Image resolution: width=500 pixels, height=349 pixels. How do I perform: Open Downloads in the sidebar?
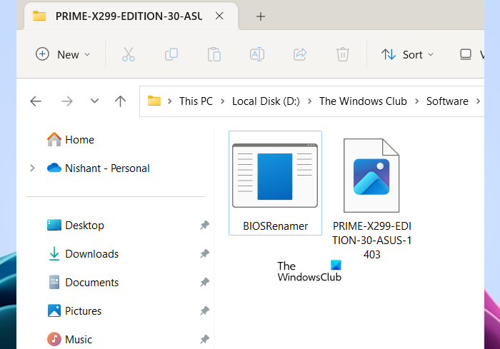[91, 254]
